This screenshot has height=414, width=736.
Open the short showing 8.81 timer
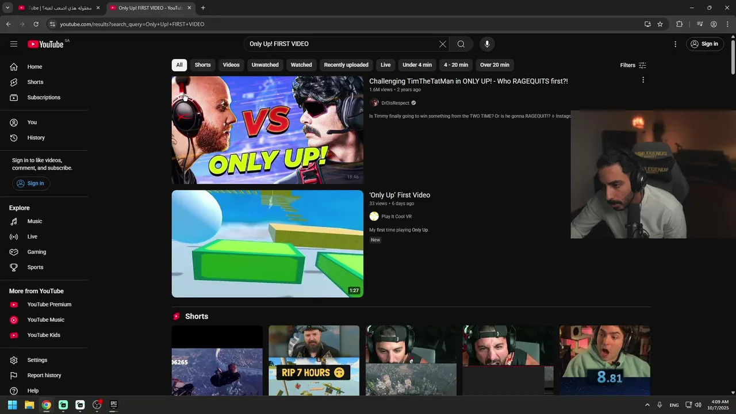(605, 361)
